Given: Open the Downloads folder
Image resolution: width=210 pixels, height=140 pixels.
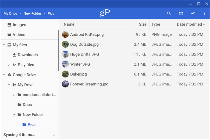Looking at the screenshot, I should coord(29,55).
